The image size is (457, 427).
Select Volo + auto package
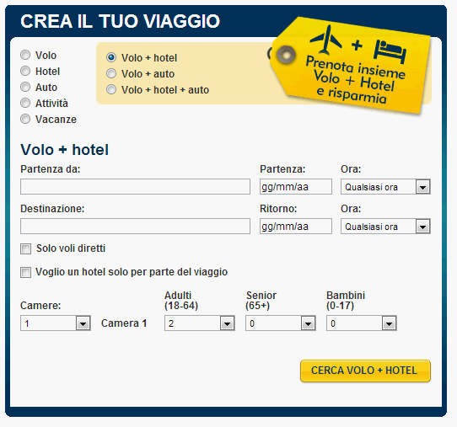[x=111, y=73]
